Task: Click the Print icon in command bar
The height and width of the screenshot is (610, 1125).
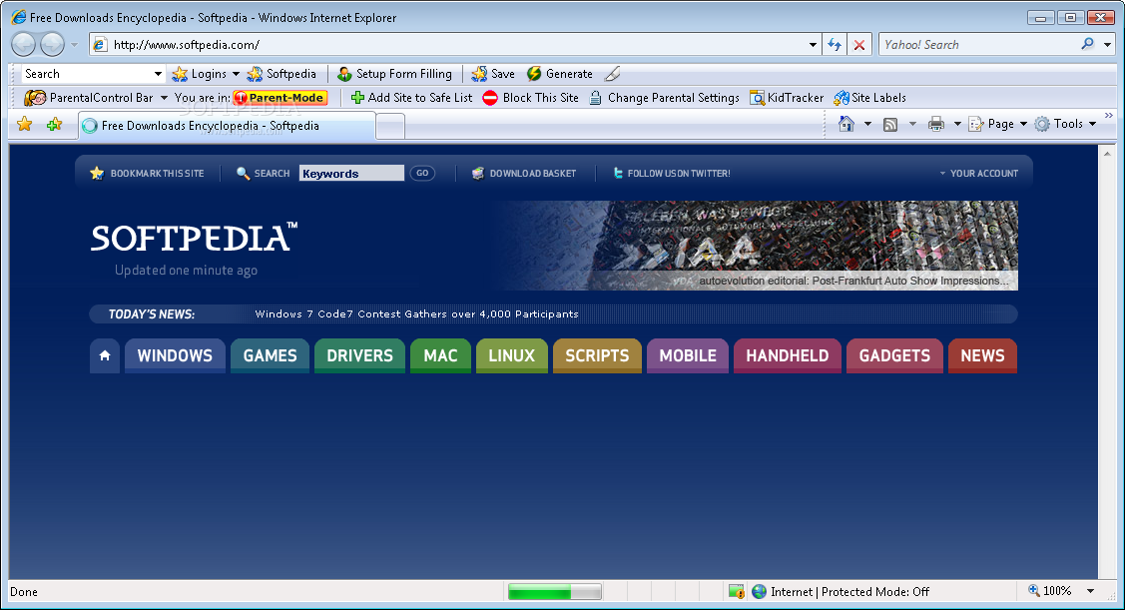Action: click(935, 124)
